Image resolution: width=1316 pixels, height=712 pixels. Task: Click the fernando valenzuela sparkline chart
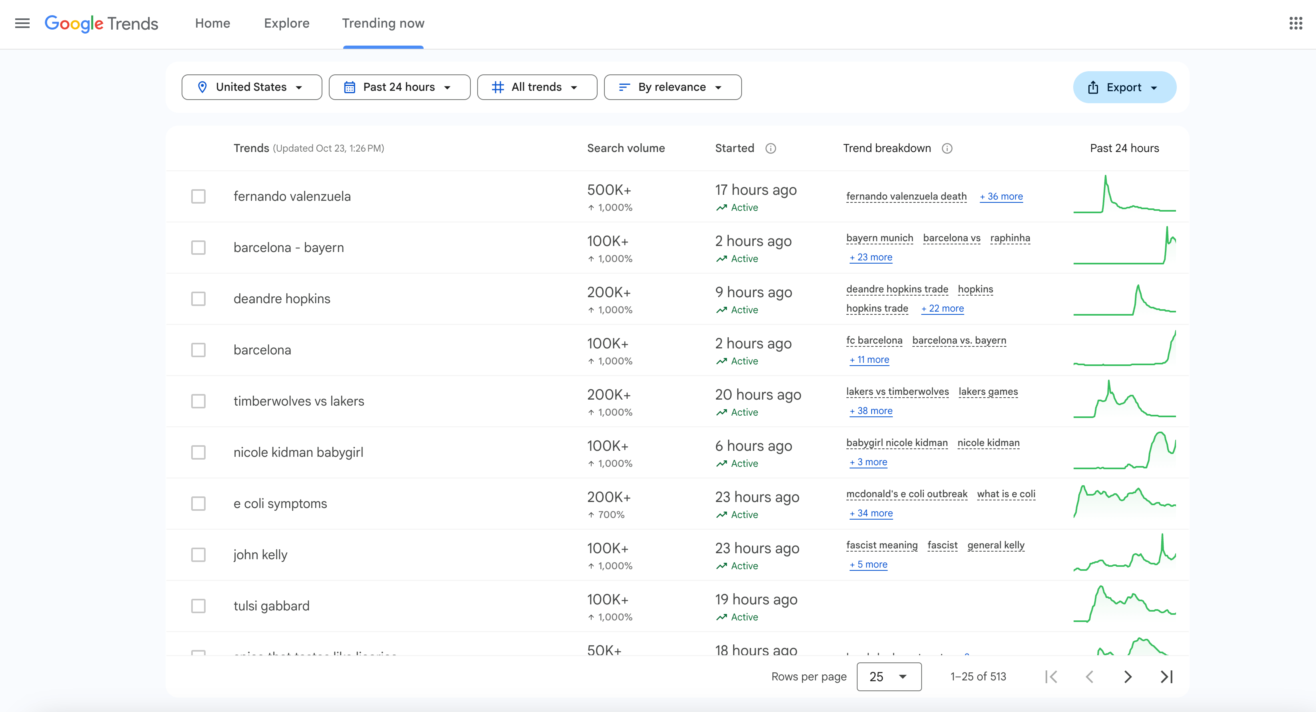point(1124,194)
